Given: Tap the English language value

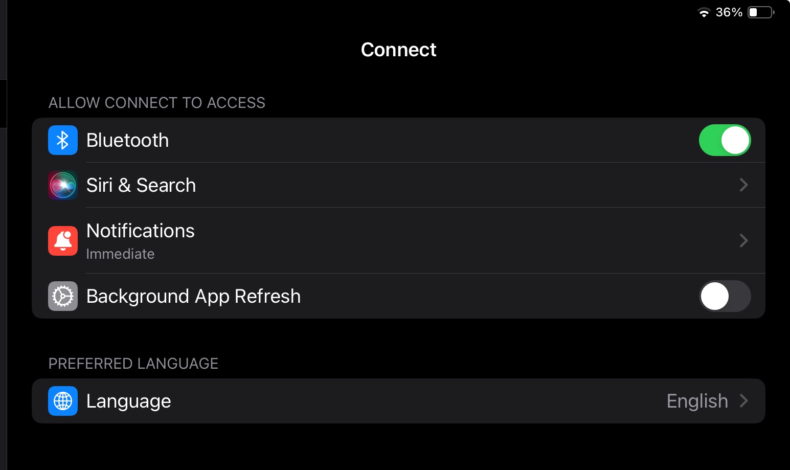Looking at the screenshot, I should coord(697,401).
